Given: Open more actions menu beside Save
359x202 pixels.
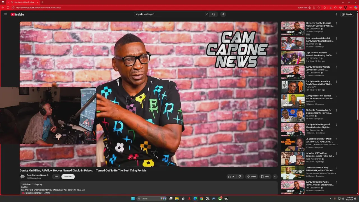Looking at the screenshot, I should tap(275, 176).
